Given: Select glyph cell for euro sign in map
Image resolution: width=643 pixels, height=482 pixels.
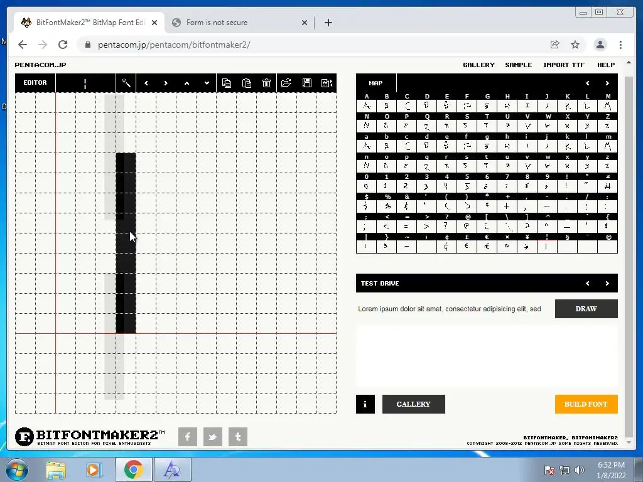Looking at the screenshot, I should [x=487, y=247].
